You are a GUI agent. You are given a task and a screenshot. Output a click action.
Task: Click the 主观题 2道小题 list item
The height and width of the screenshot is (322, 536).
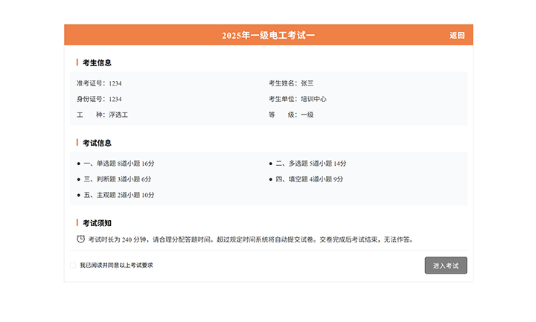coord(119,195)
